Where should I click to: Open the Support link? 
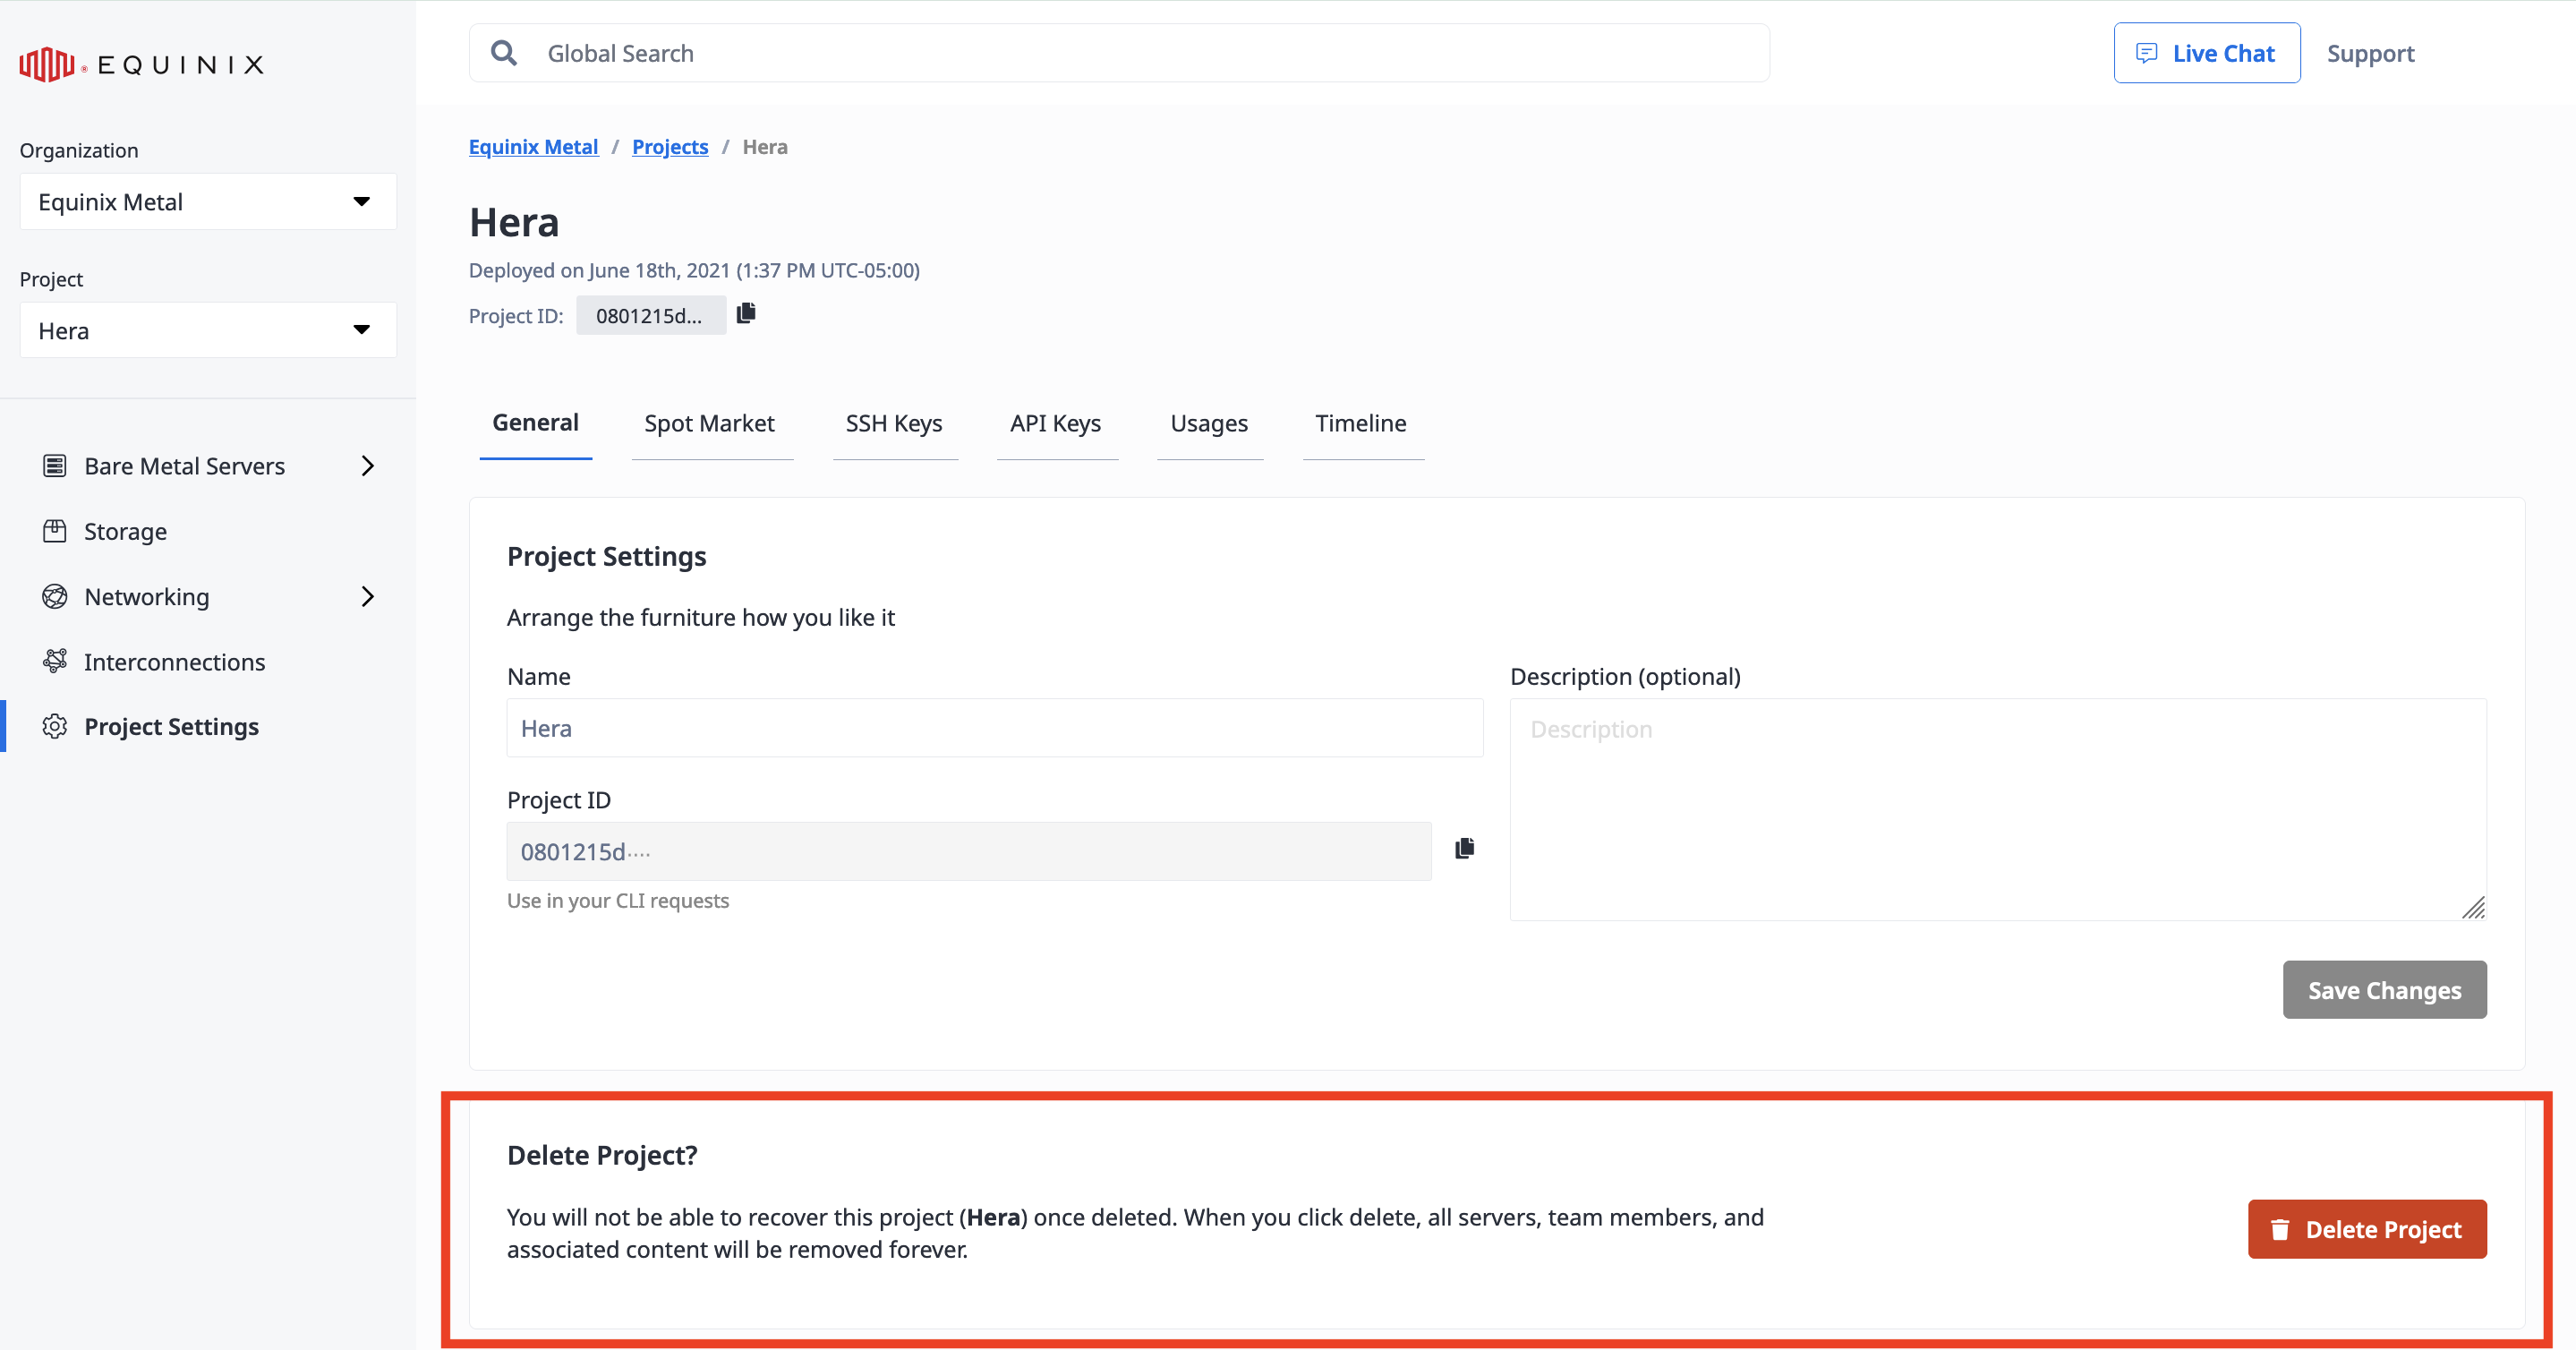tap(2370, 53)
